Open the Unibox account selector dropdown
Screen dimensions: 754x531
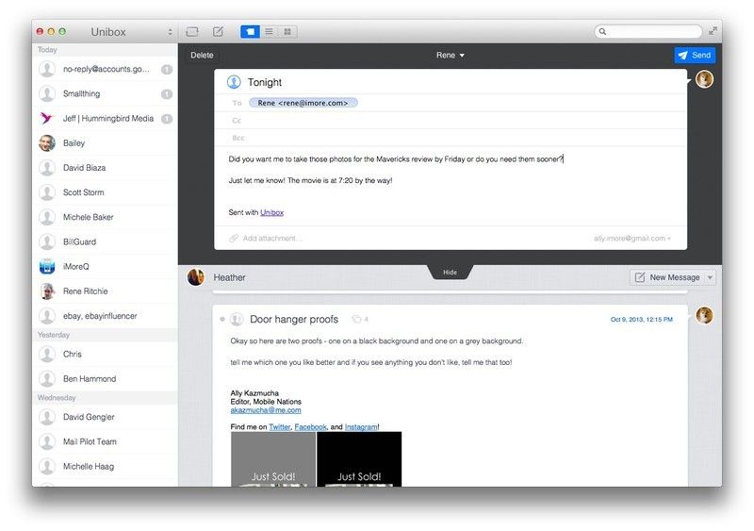tap(170, 32)
